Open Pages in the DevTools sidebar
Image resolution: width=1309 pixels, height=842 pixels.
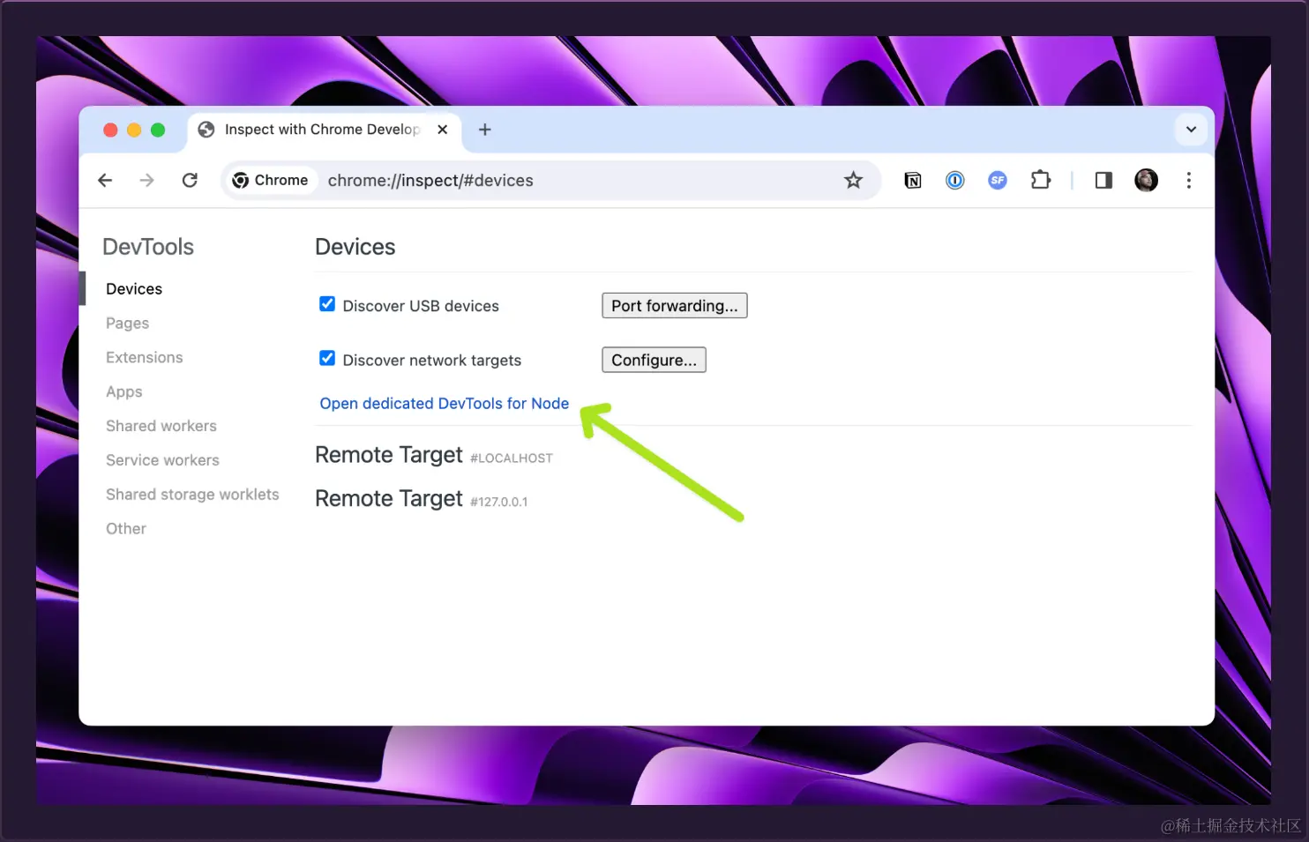127,324
